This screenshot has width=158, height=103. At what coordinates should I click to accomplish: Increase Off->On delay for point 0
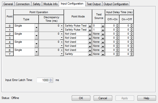[x=117, y=25]
